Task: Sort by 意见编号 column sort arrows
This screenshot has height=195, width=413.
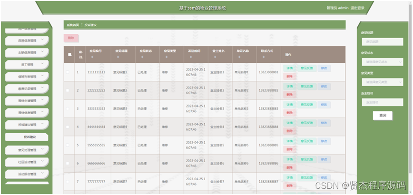Action: click(92, 57)
